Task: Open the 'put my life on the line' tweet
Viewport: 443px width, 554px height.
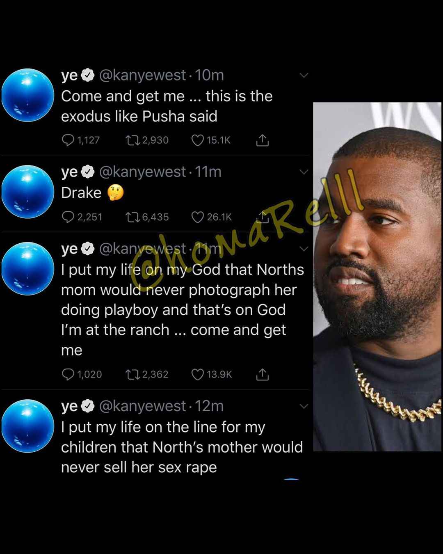Action: click(182, 447)
